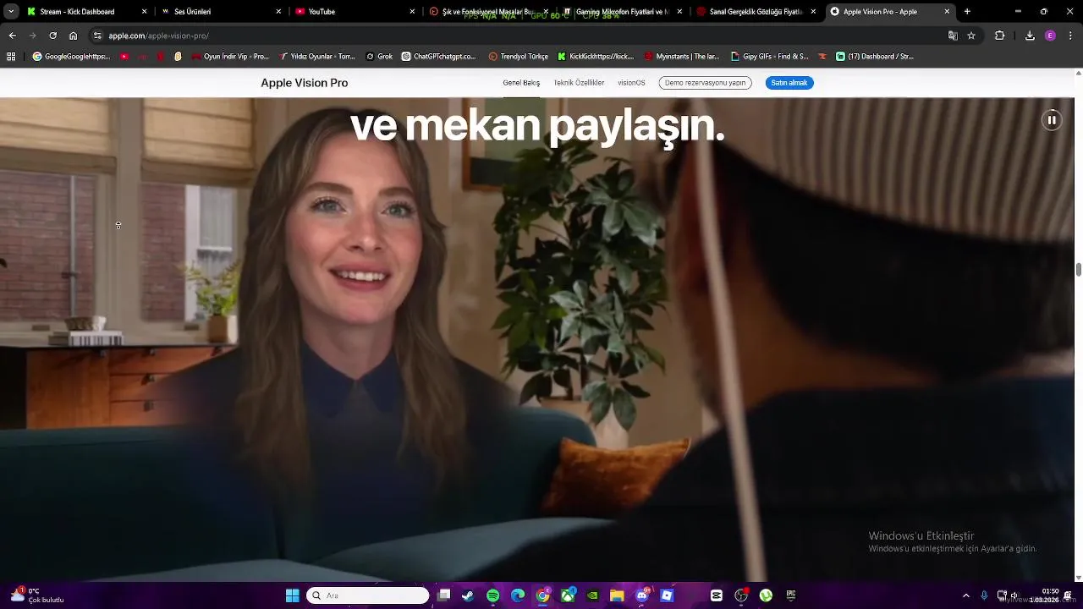Open the Grok bookmark
Viewport: 1083px width, 609px height.
click(379, 57)
